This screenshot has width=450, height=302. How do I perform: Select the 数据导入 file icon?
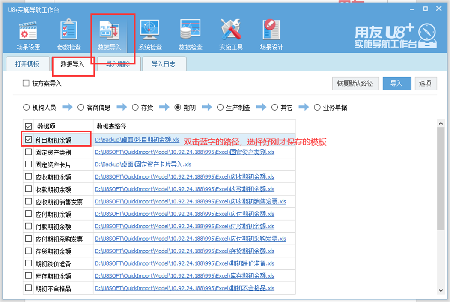pos(109,35)
